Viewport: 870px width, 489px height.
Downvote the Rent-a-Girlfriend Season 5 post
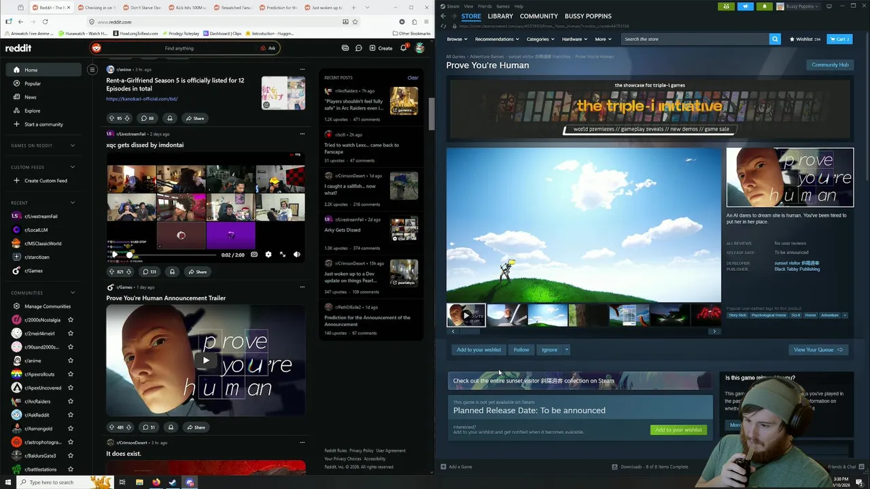(127, 118)
